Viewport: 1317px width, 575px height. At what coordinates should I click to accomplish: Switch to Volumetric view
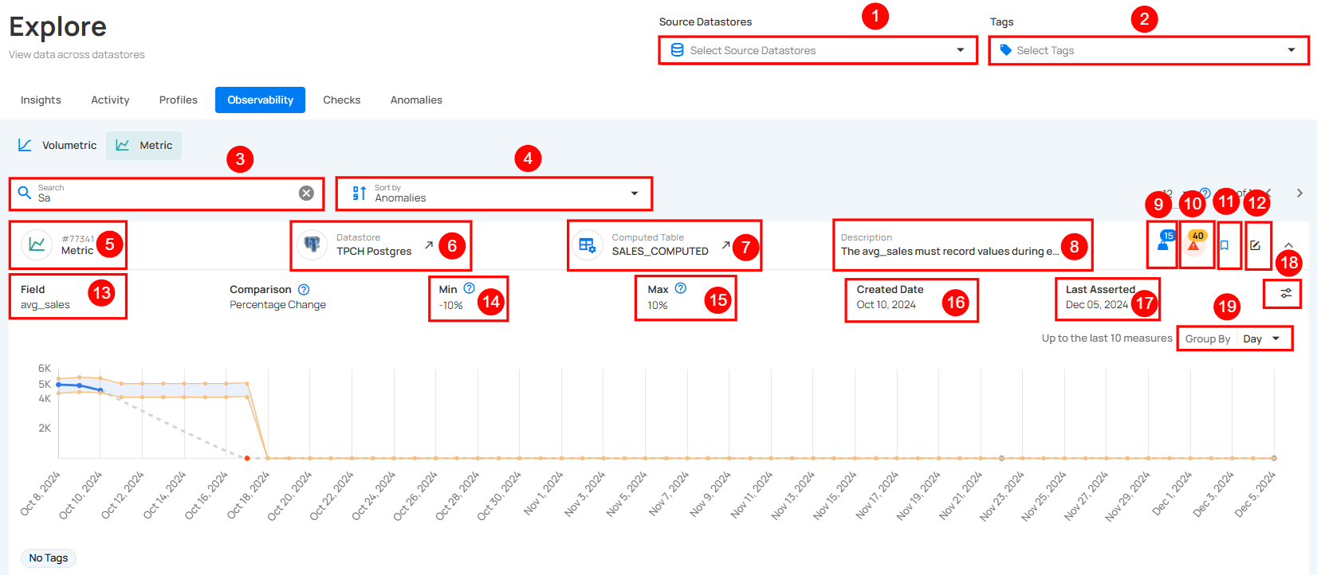(x=57, y=146)
